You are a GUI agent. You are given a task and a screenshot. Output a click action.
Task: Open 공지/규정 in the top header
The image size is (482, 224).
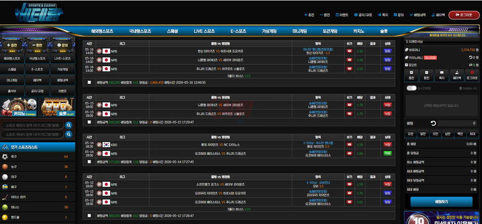click(363, 15)
